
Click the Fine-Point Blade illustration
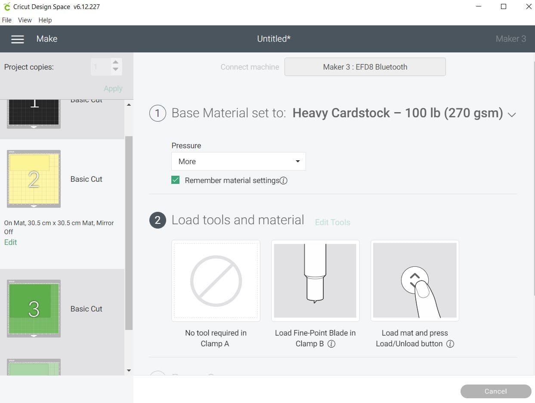315,281
